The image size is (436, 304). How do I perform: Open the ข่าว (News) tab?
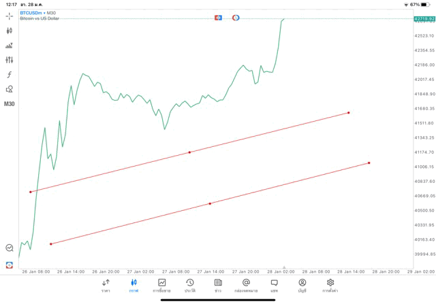click(x=218, y=286)
